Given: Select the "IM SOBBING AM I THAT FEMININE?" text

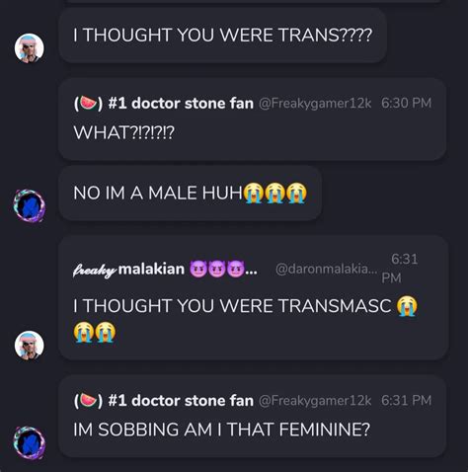Looking at the screenshot, I should coord(221,430).
